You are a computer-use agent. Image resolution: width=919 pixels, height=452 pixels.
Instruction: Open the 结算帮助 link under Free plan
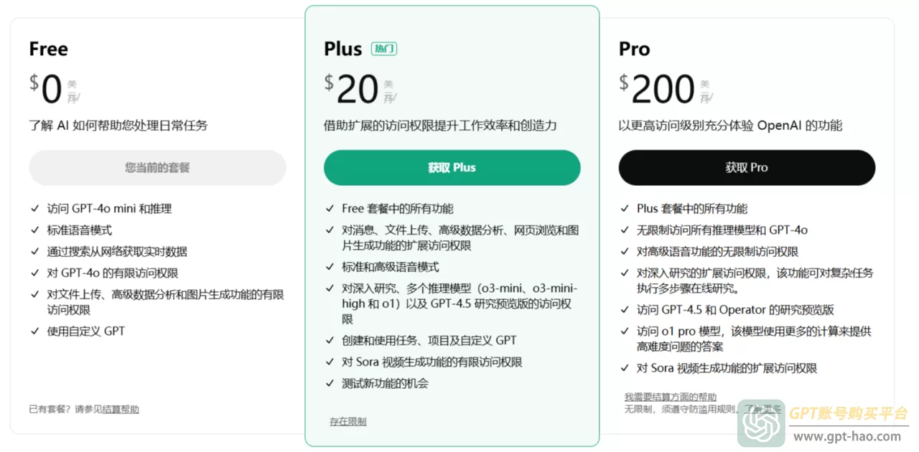(121, 410)
